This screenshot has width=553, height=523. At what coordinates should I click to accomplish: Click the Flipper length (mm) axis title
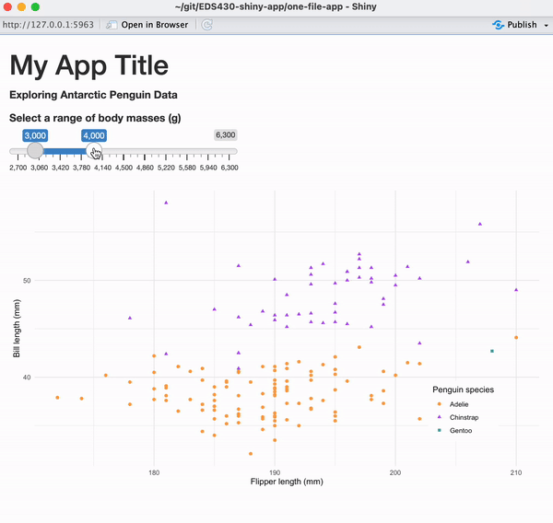tap(287, 482)
